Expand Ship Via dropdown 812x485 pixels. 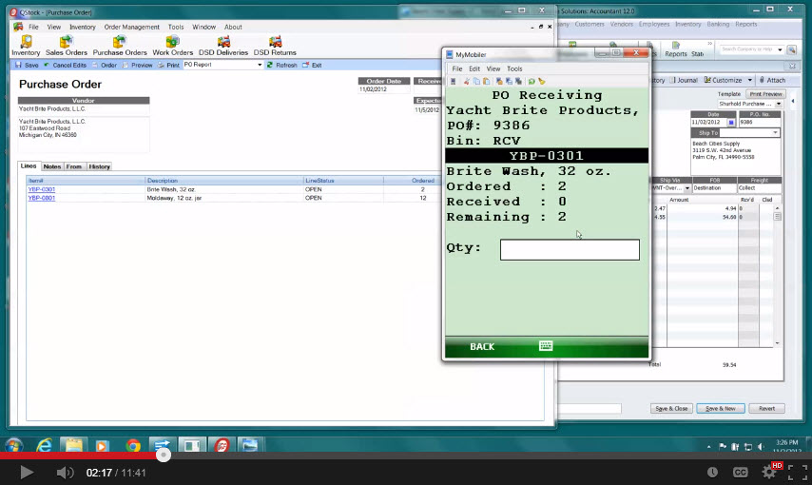pyautogui.click(x=687, y=188)
